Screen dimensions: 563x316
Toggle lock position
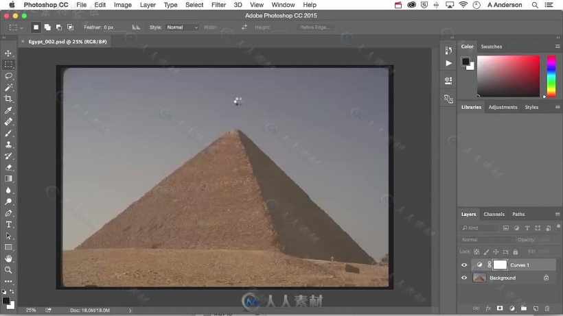[496, 252]
